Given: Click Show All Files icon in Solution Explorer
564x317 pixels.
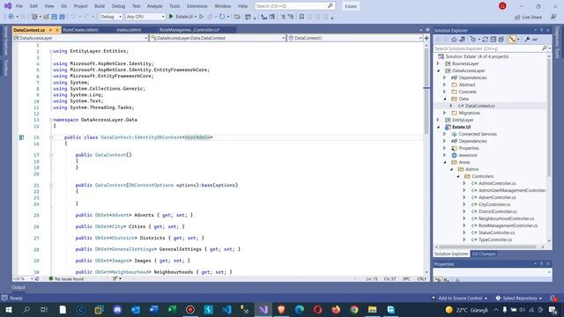Looking at the screenshot, I should 501,40.
